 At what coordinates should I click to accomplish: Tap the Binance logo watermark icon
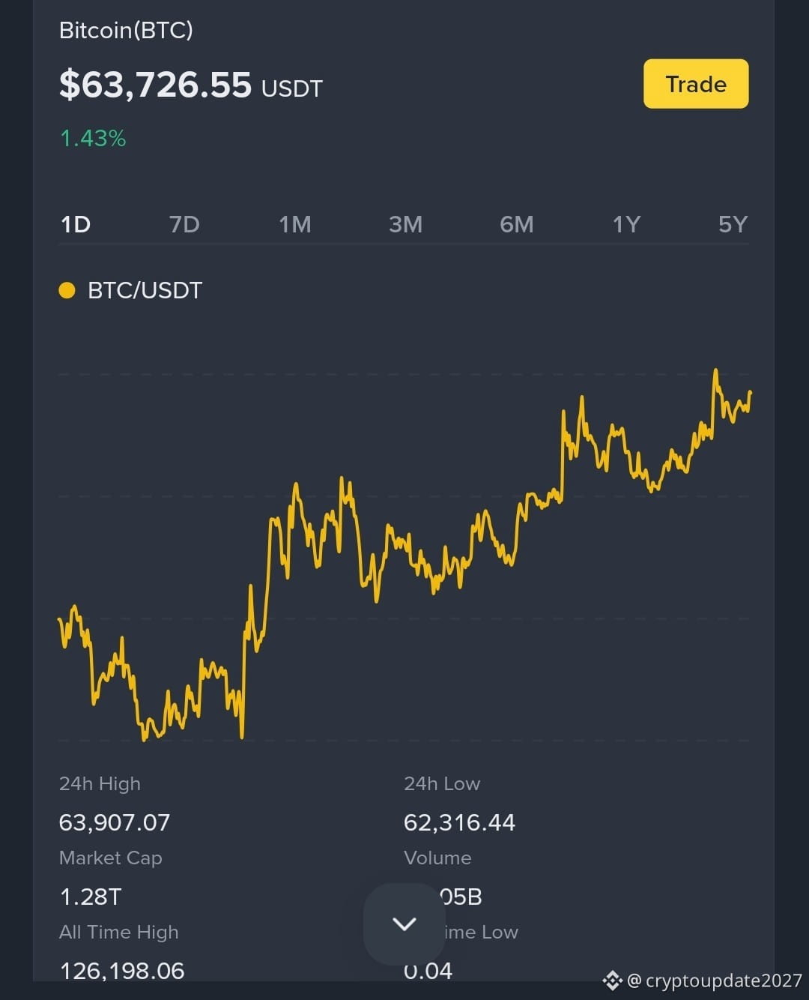point(613,980)
